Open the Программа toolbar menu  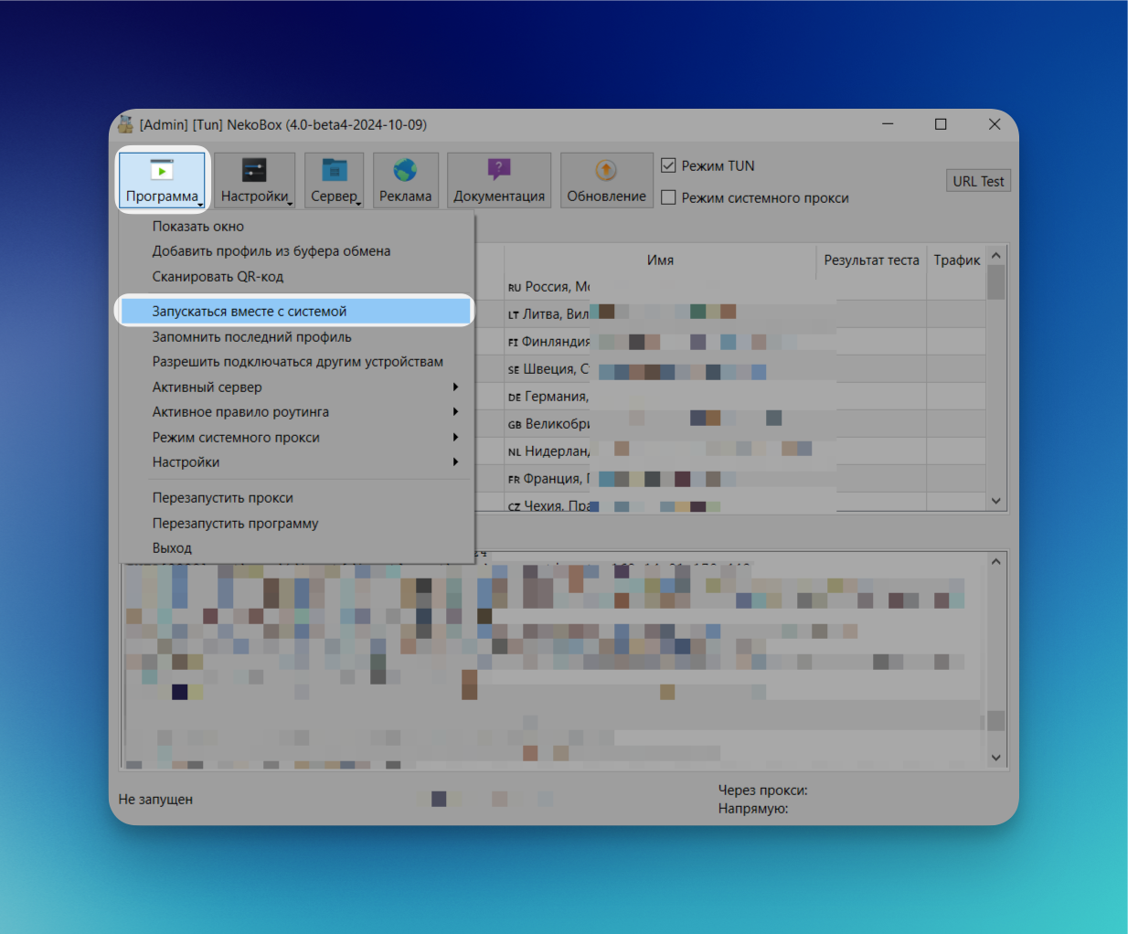[163, 180]
